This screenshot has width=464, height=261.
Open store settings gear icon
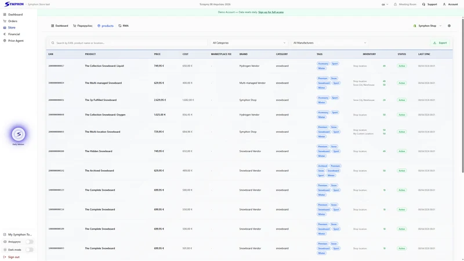tap(449, 26)
